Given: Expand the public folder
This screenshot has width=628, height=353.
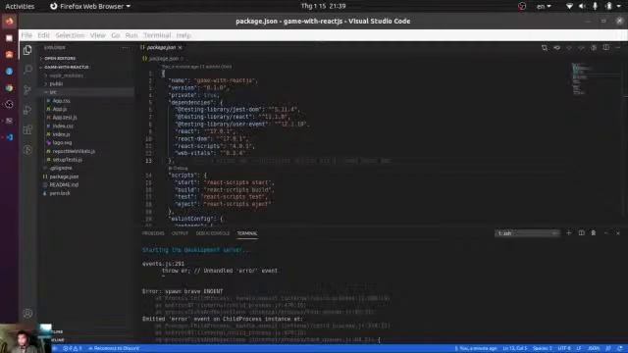Looking at the screenshot, I should pyautogui.click(x=56, y=84).
